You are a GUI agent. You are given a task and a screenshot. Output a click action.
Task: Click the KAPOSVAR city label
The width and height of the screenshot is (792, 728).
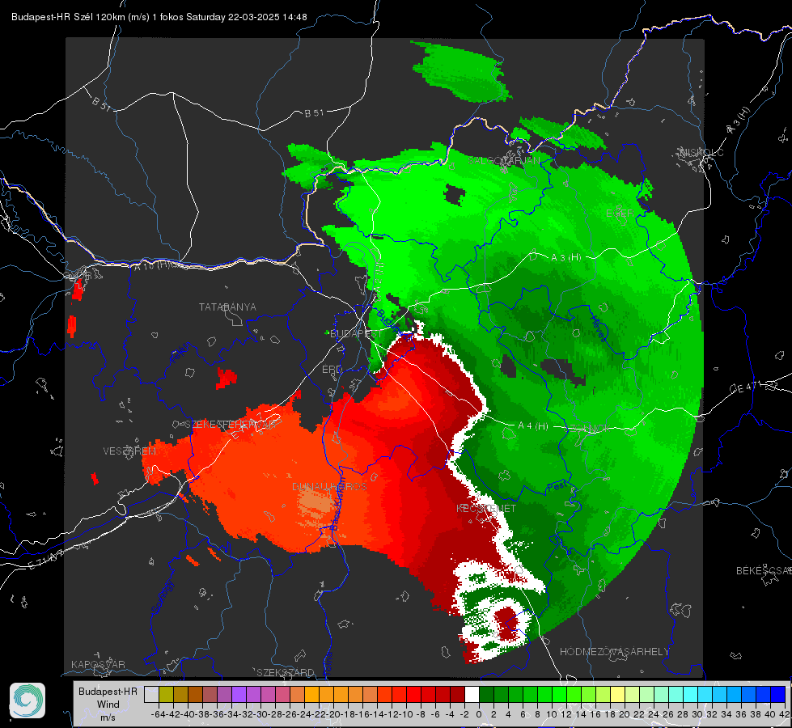98,664
